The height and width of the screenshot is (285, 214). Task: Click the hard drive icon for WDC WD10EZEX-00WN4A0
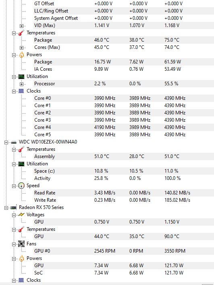(14, 142)
